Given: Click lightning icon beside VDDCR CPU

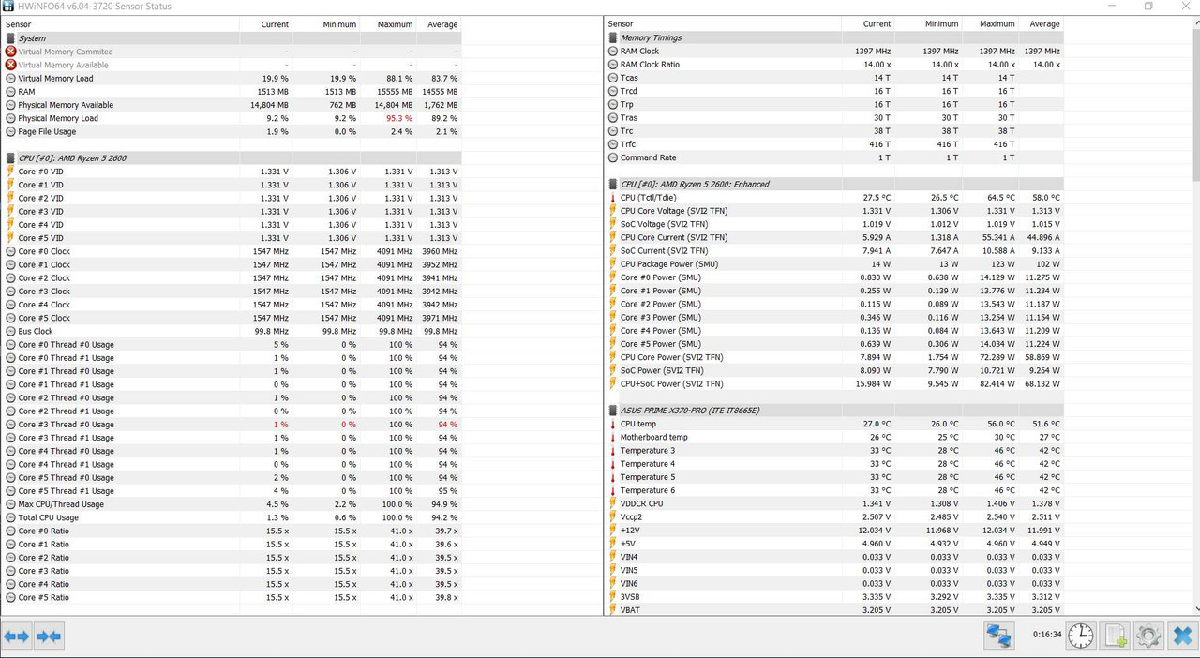Looking at the screenshot, I should point(612,503).
